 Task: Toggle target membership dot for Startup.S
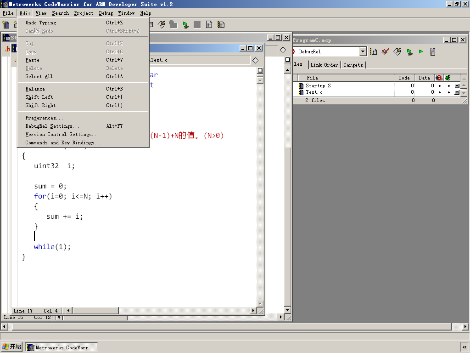tap(440, 86)
